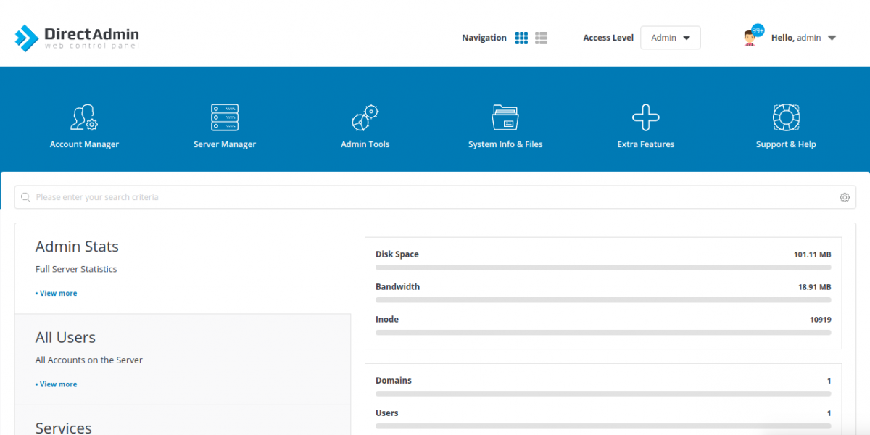Viewport: 870px width, 435px height.
Task: Open Admin Tools
Action: click(365, 123)
